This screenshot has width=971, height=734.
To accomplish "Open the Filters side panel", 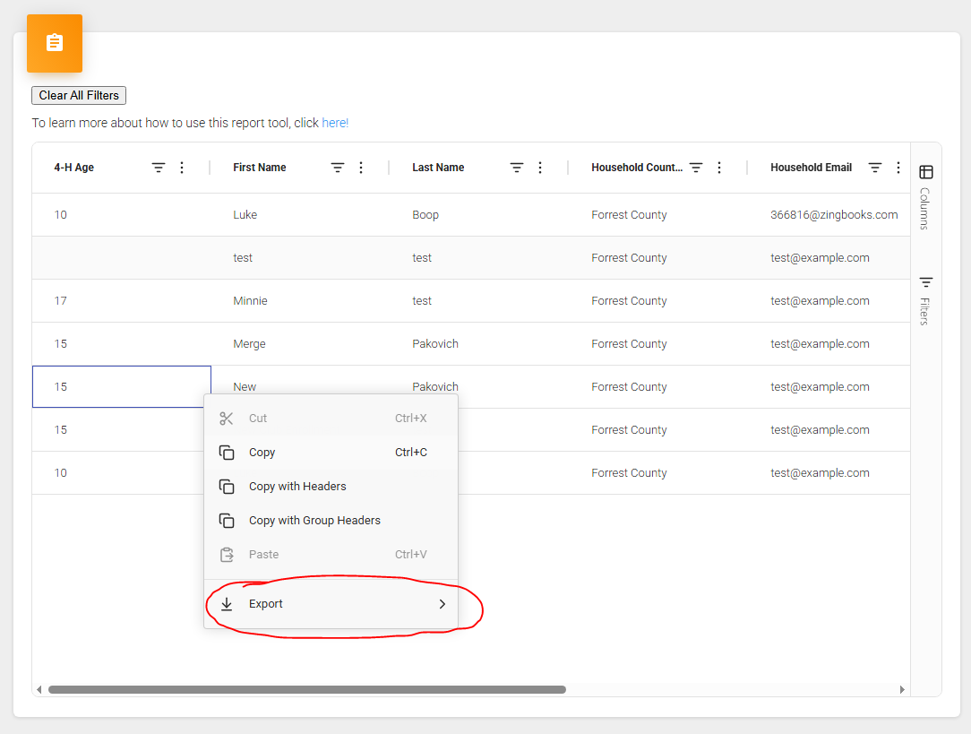I will click(925, 300).
